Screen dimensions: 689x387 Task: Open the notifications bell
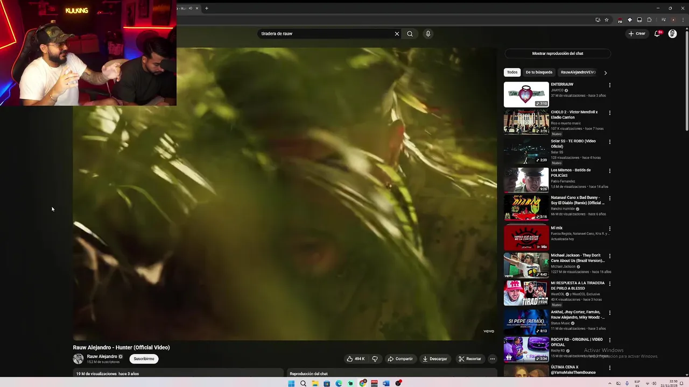coord(657,33)
